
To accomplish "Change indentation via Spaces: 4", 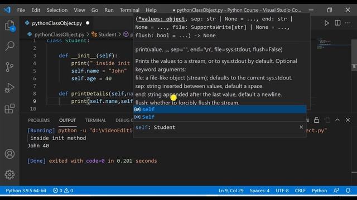I will point(259,191).
